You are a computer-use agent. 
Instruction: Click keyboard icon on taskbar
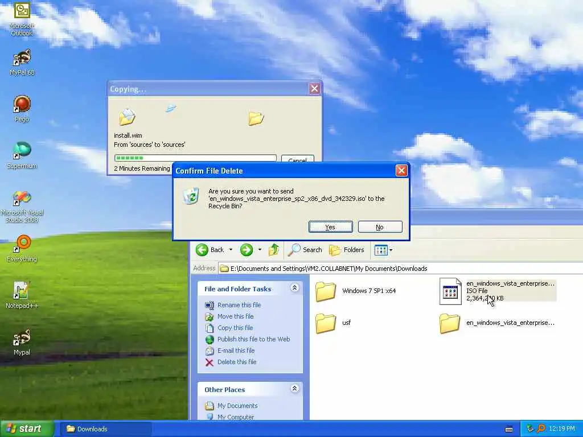(x=509, y=429)
